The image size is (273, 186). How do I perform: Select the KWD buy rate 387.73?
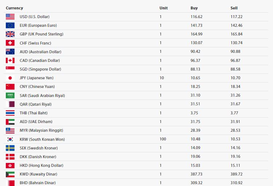tap(196, 174)
